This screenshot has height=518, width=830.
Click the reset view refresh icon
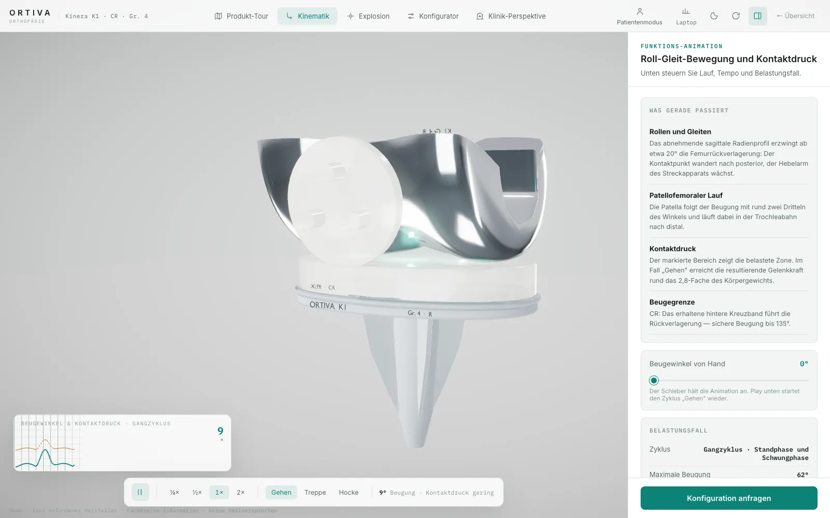click(736, 16)
